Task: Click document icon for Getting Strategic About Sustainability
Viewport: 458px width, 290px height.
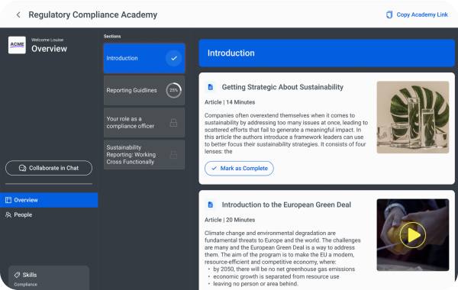Action: [211, 87]
